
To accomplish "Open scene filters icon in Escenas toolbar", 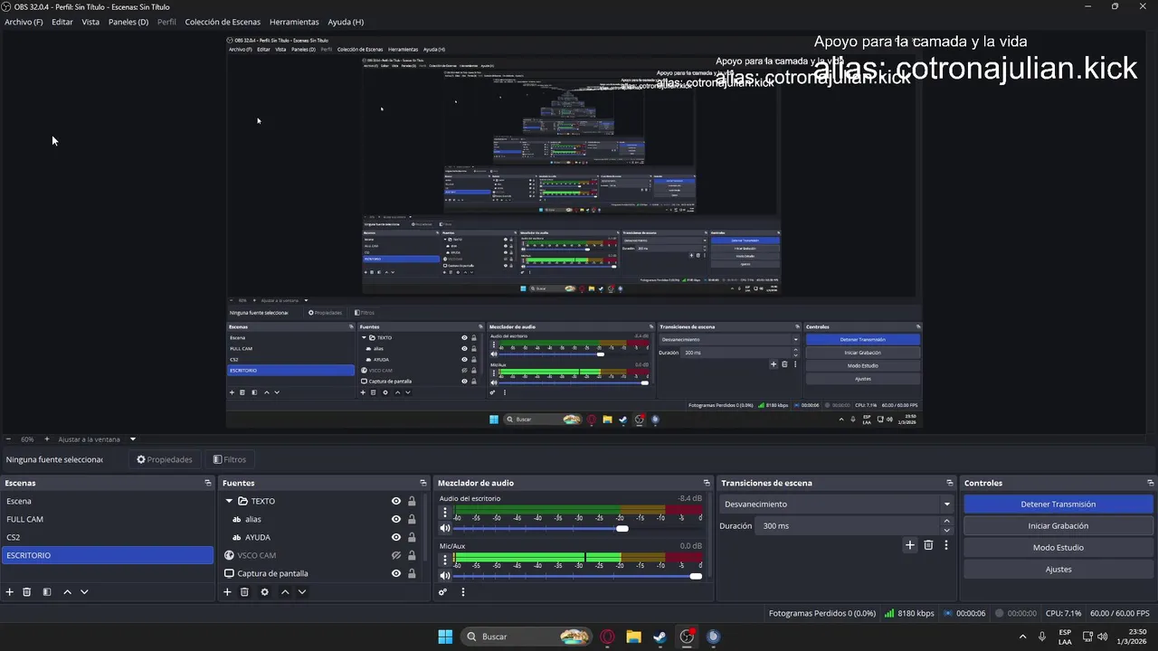I will pyautogui.click(x=47, y=592).
